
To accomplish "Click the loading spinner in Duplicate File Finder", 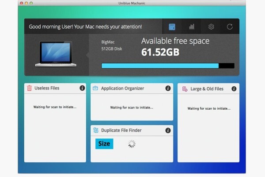I will click(x=132, y=144).
